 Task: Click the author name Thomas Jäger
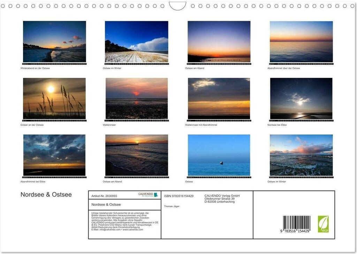[x=172, y=206]
